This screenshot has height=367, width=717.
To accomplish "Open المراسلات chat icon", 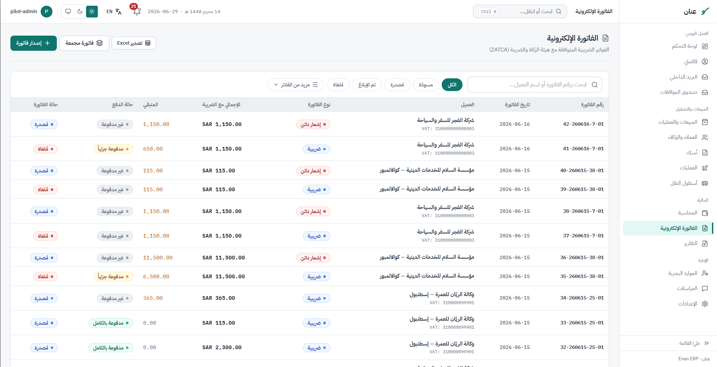I will pos(705,288).
